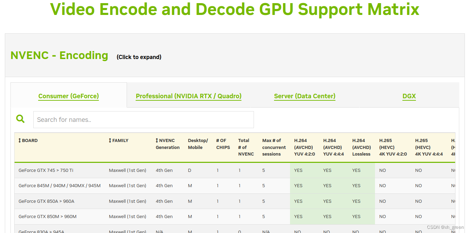Sort table by FAMILY column arrows

coord(110,141)
